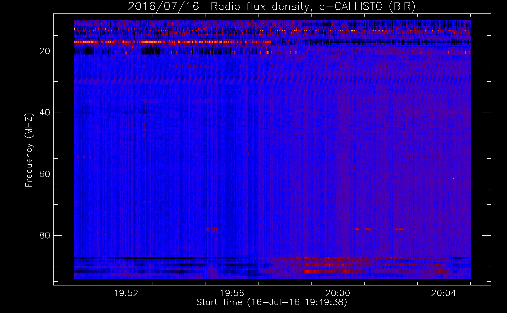The width and height of the screenshot is (507, 313).
Task: Click the "Start Time (16-Jul-16 19:49:38)" label
Action: pos(272,302)
